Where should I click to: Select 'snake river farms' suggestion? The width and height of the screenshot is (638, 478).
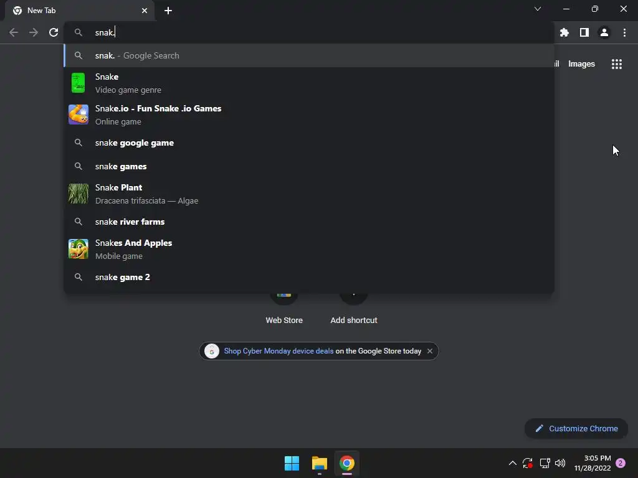(x=309, y=222)
